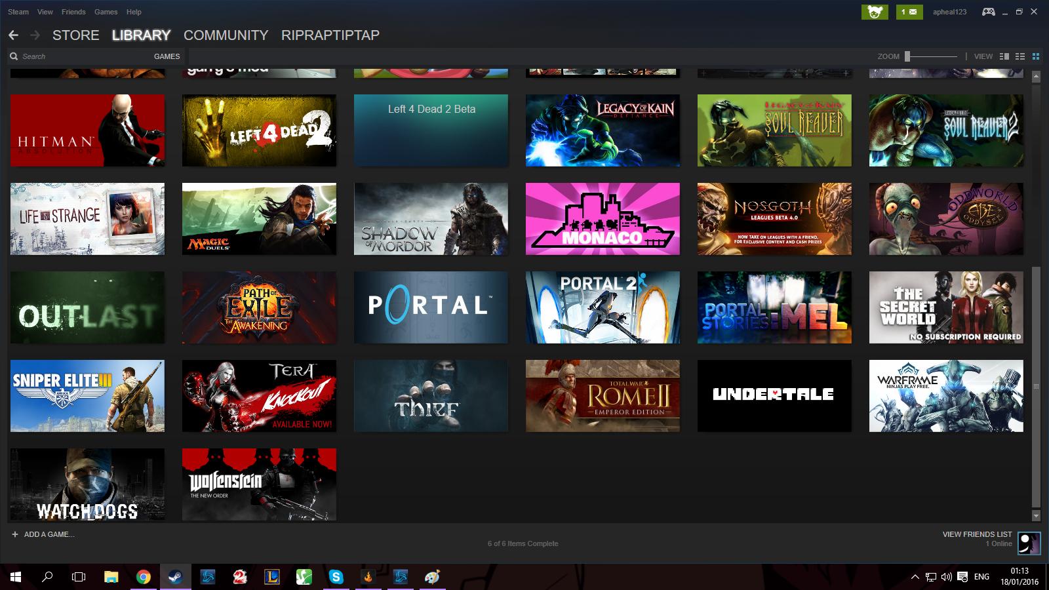Click the library scrollbar up arrow
Screen dimensions: 1049x590
point(1036,77)
